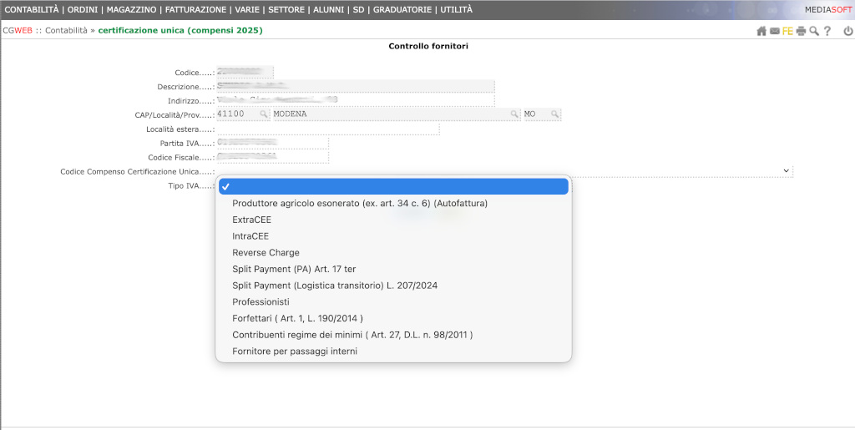Open the mail envelope icon
The width and height of the screenshot is (855, 430).
774,32
